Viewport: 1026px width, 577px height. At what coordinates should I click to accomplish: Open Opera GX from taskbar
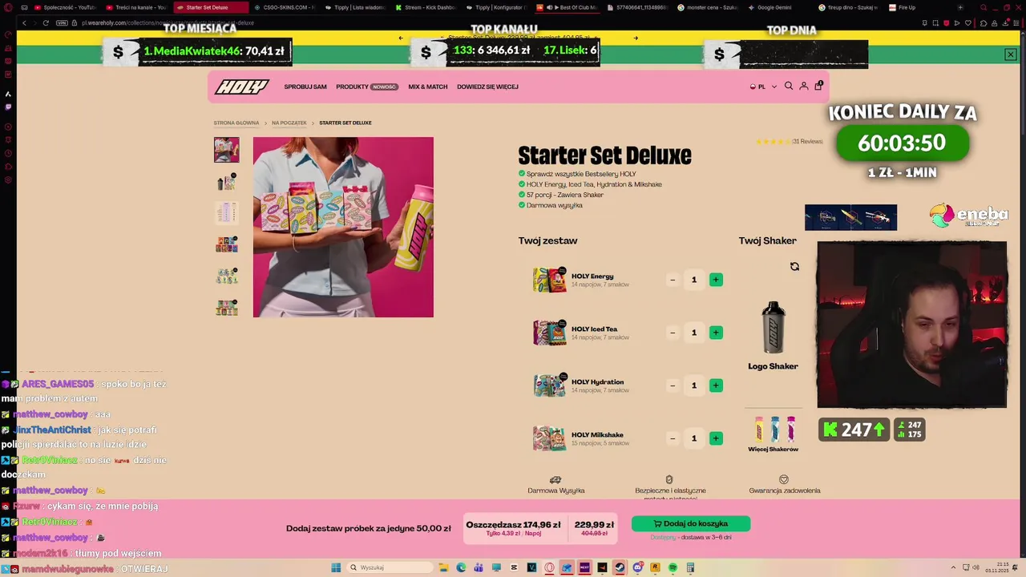(x=549, y=567)
